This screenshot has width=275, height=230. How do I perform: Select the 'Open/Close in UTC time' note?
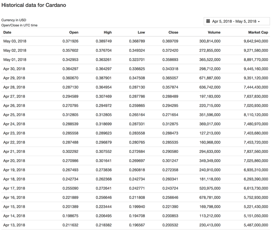pos(19,25)
